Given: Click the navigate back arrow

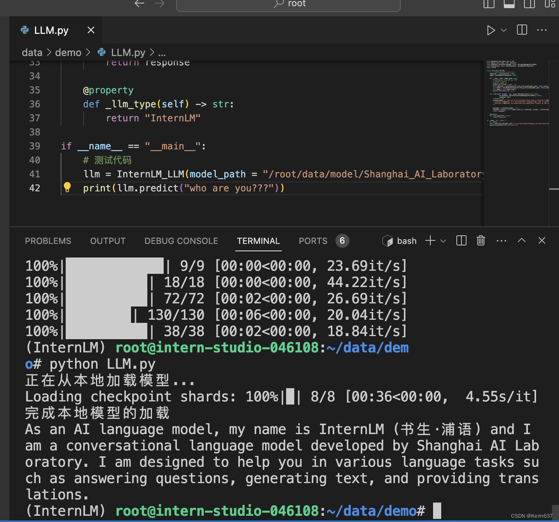Looking at the screenshot, I should [x=139, y=4].
